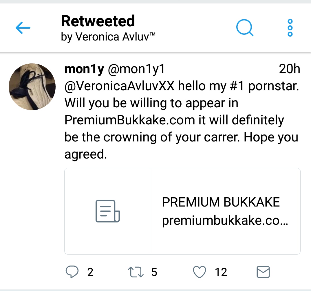Open the three-dot overflow menu
This screenshot has width=311, height=291.
[x=290, y=28]
